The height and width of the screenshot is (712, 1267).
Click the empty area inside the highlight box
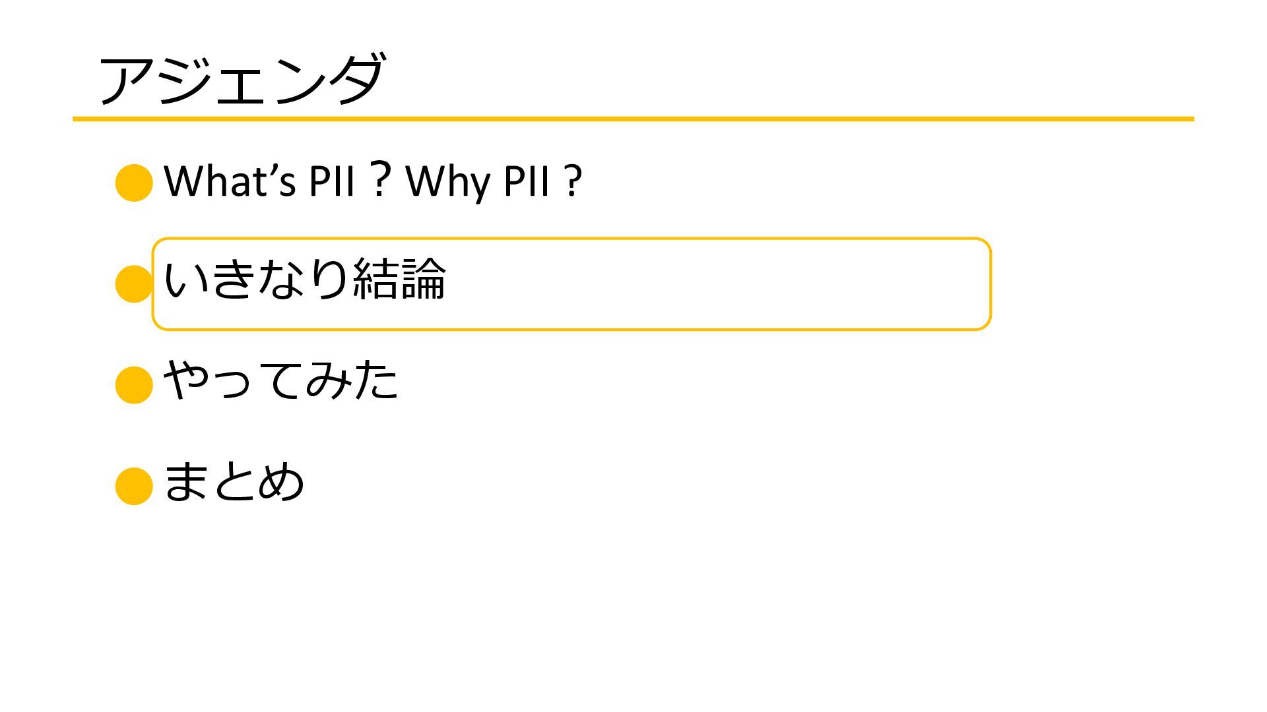pyautogui.click(x=719, y=283)
